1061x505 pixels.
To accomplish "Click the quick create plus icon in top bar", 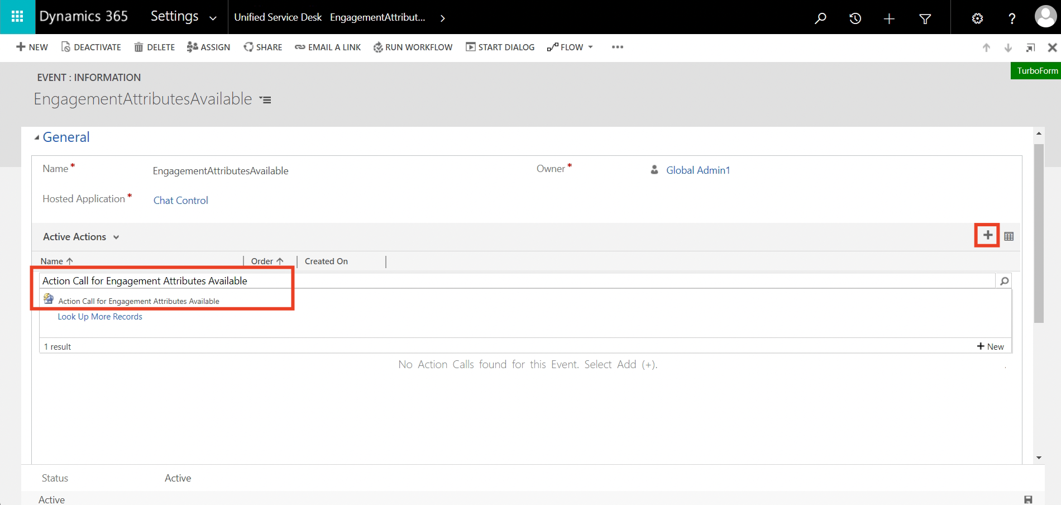I will [x=889, y=18].
